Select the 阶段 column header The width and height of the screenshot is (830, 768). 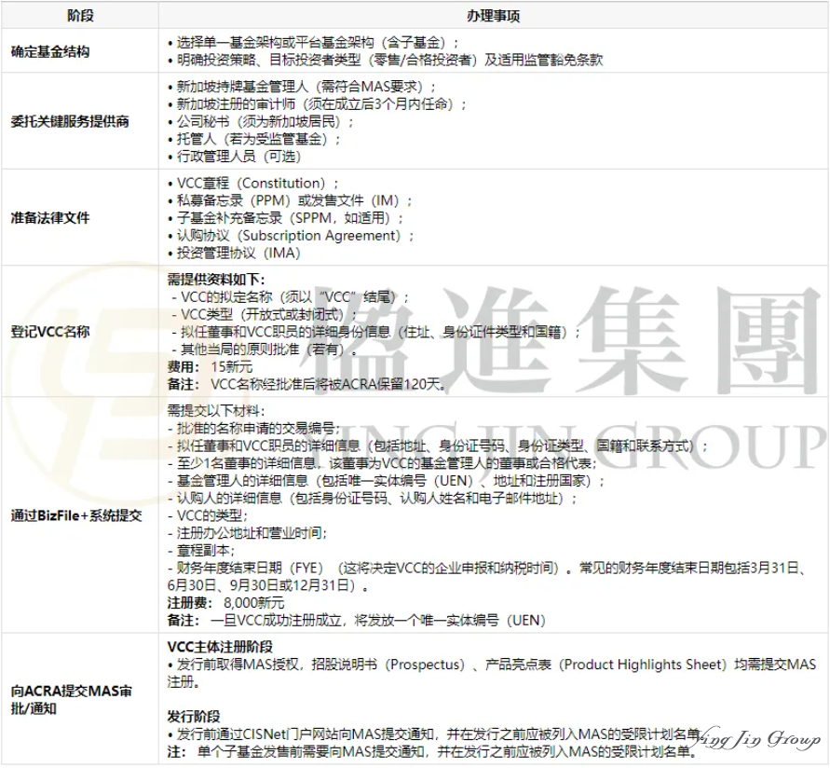coord(82,14)
